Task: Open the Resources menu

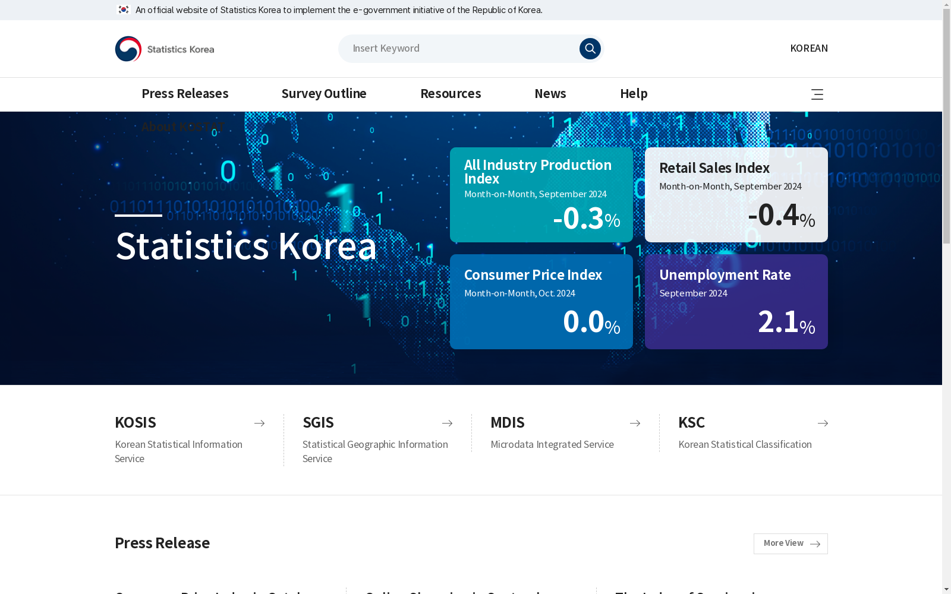Action: 451,94
